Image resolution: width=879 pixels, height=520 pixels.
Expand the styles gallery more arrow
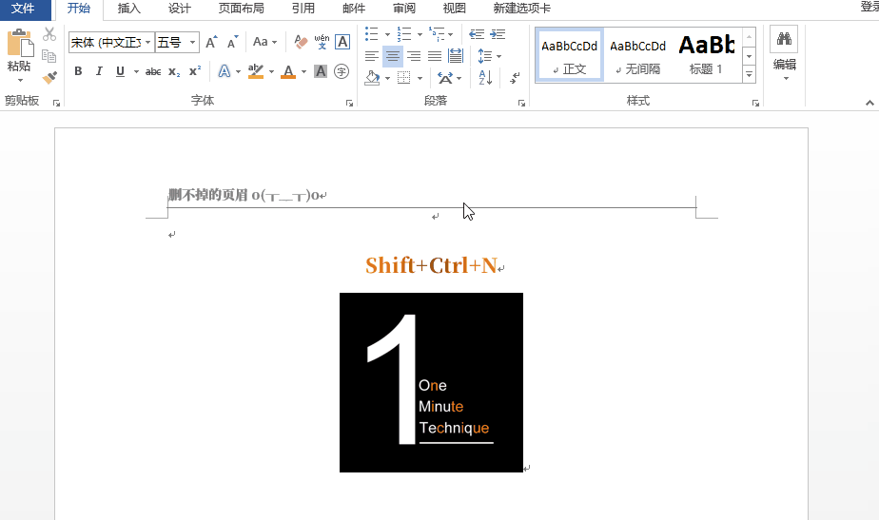click(749, 74)
